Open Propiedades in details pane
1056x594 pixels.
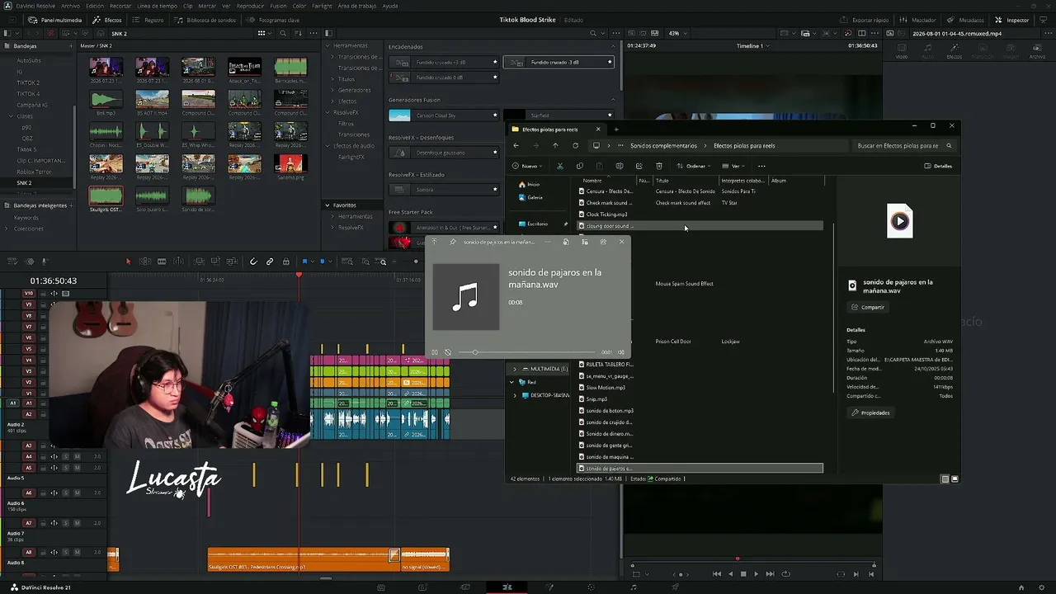(870, 412)
